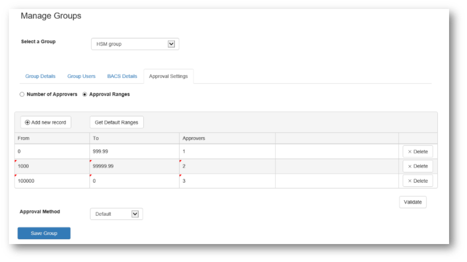Switch to the Group Users tab
Image resolution: width=467 pixels, height=262 pixels.
pyautogui.click(x=81, y=77)
